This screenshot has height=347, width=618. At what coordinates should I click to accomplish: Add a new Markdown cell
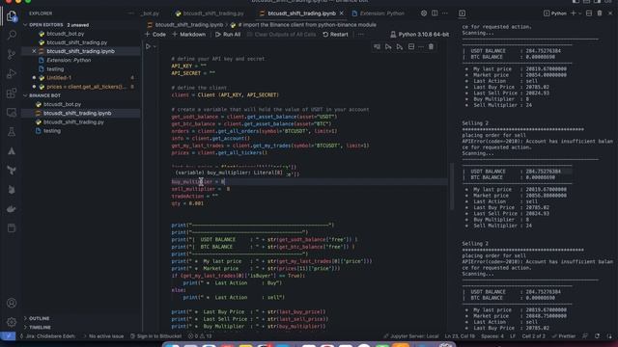coord(189,35)
